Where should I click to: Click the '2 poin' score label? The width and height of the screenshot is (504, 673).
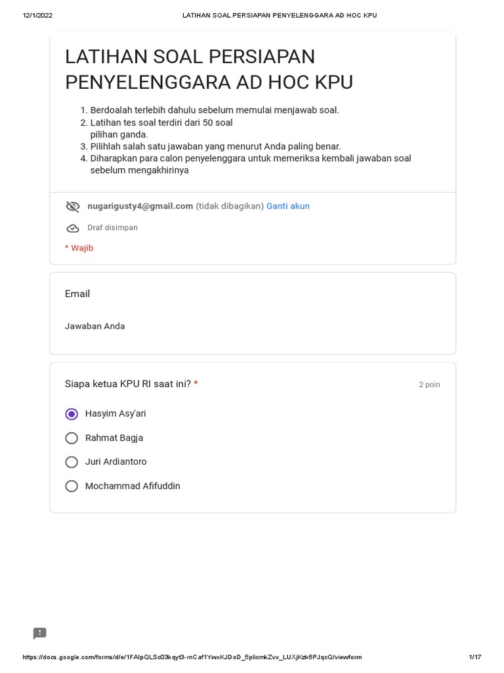click(429, 384)
